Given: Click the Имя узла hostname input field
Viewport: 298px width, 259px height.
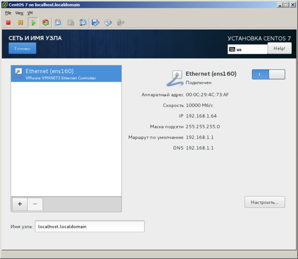Looking at the screenshot, I should pyautogui.click(x=90, y=226).
